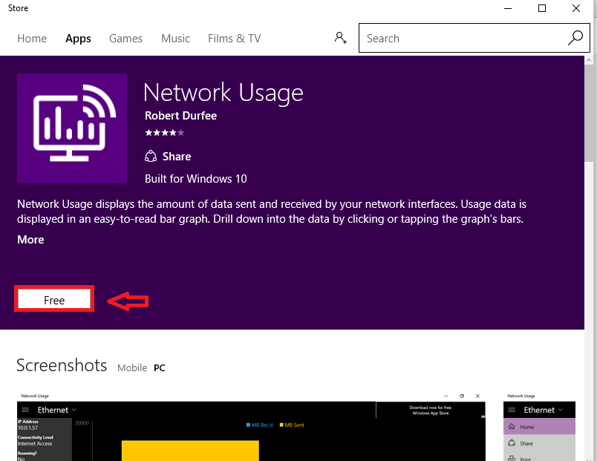Go to the Games tab

pos(125,39)
